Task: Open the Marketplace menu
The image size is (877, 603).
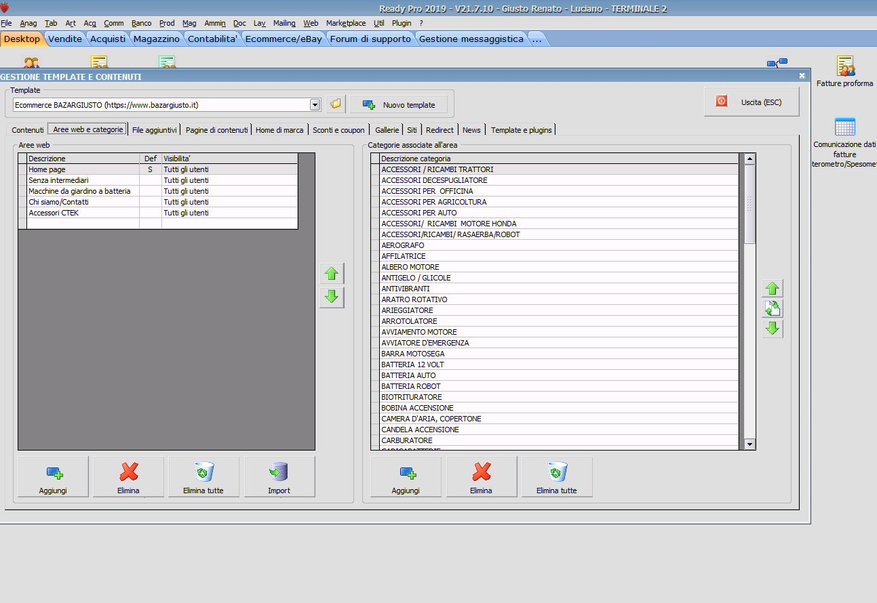Action: pos(346,23)
